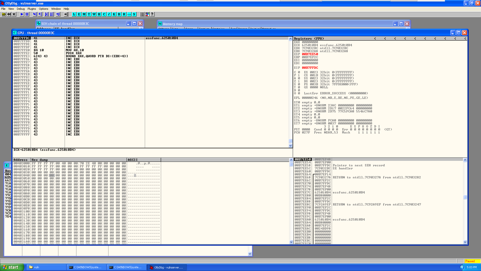Image resolution: width=481 pixels, height=271 pixels.
Task: Pause execution with the pause button
Action: coord(27,14)
